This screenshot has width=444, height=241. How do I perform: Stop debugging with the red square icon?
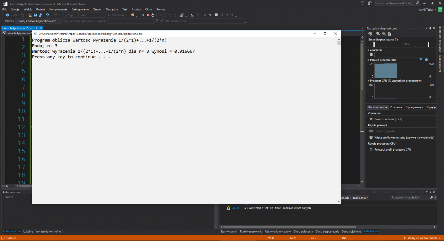click(x=147, y=15)
